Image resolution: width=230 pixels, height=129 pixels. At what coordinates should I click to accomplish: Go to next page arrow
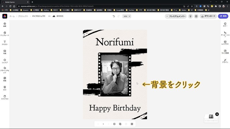(108, 124)
